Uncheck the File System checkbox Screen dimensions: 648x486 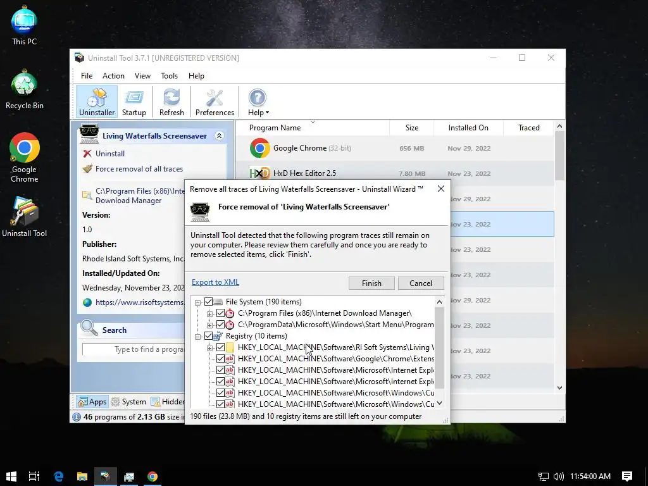pos(208,302)
